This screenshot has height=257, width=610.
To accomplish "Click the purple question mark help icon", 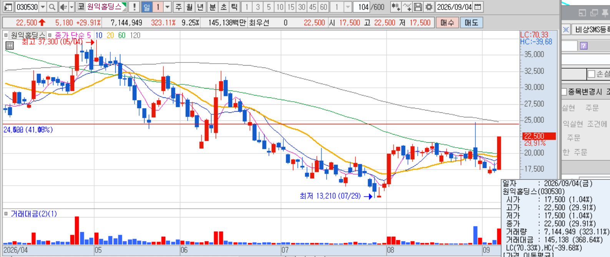I will 584,46.
